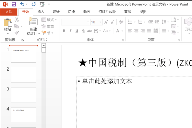
Task: Start slideshow from the quick access icon
Action: point(42,4)
